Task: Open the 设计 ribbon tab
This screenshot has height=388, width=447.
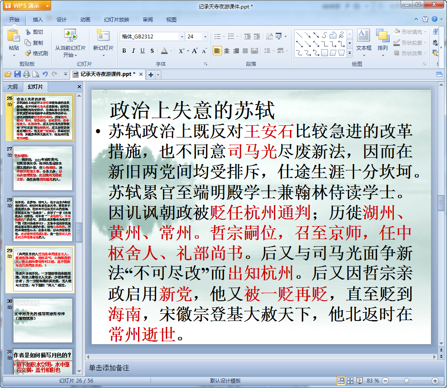Action: (x=61, y=20)
